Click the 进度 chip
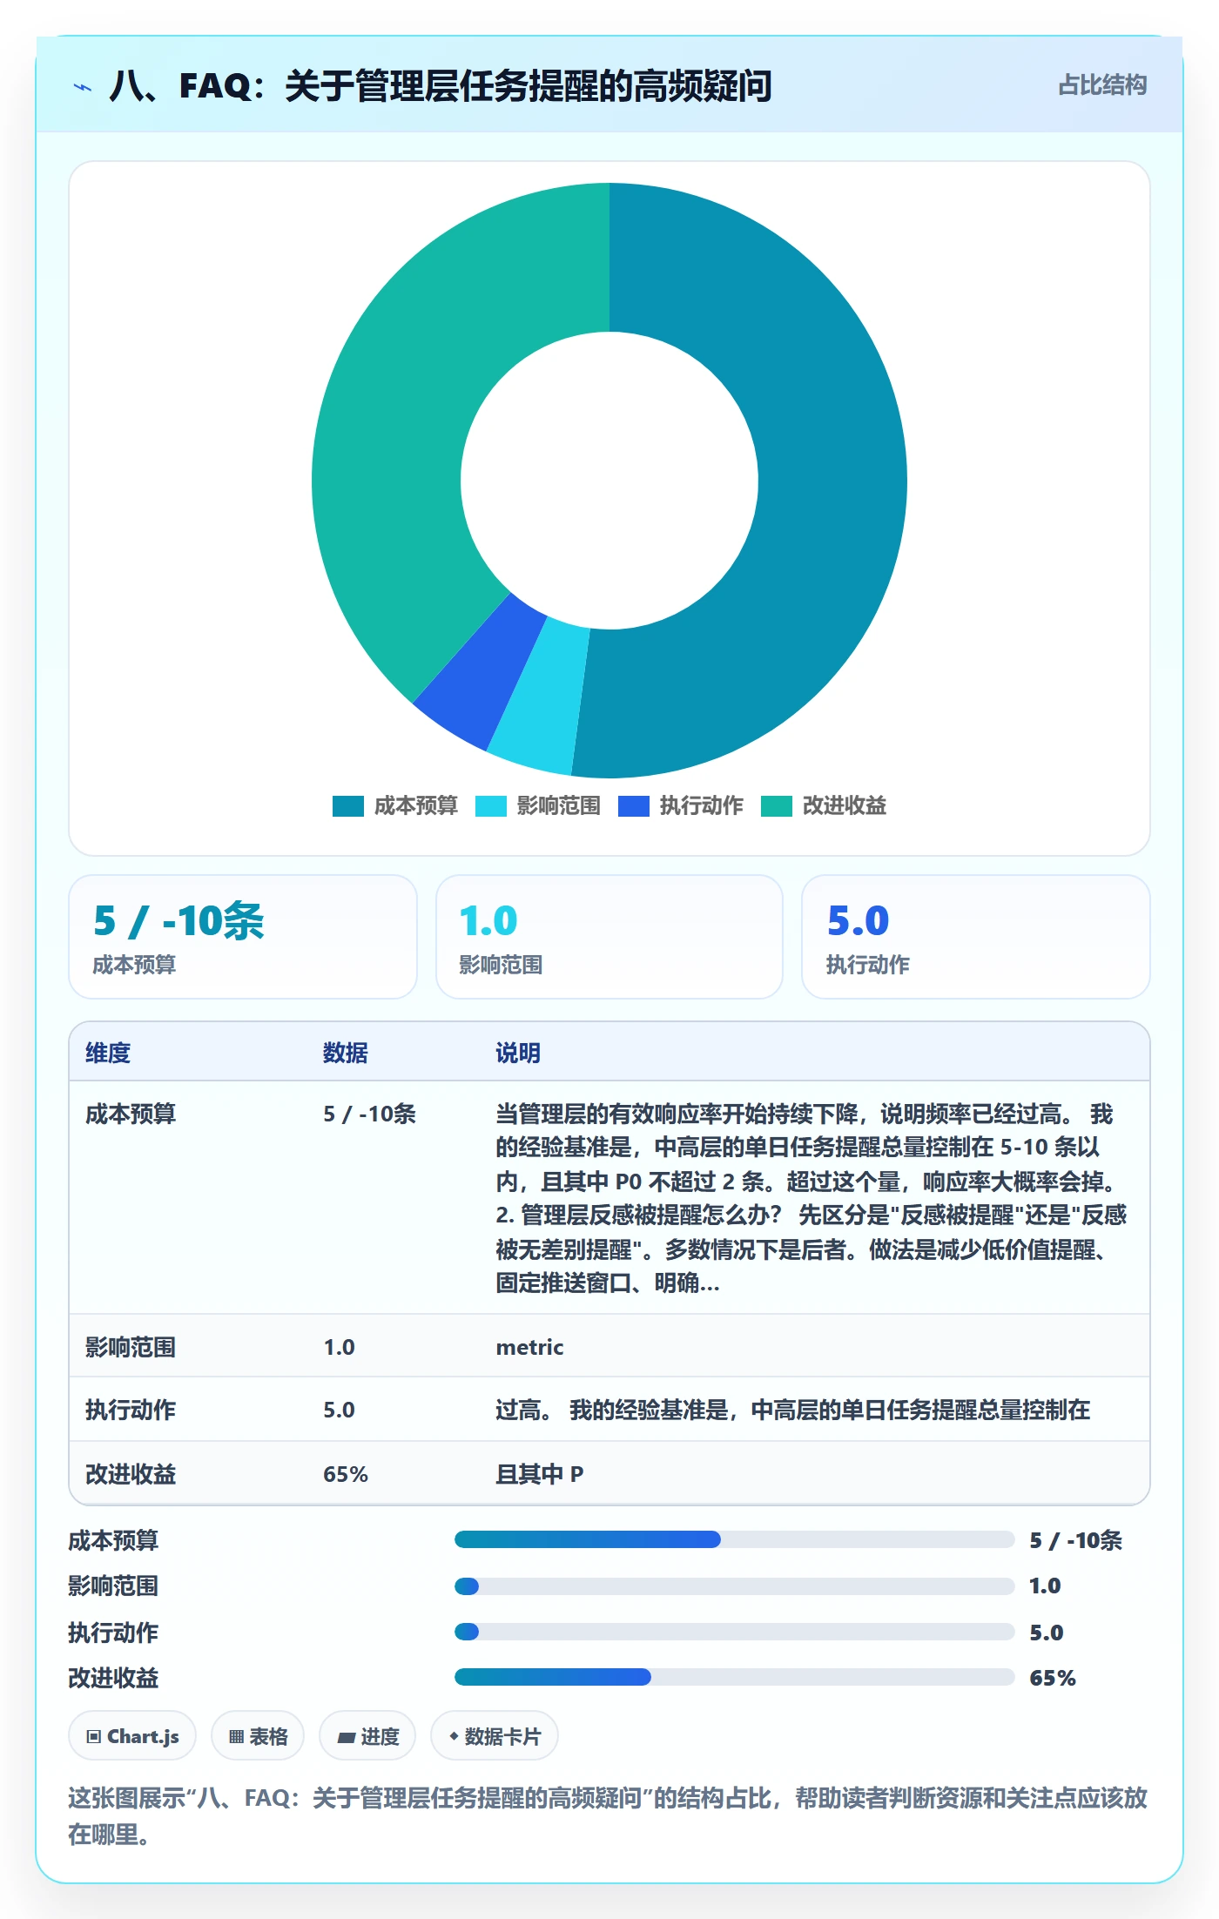This screenshot has width=1219, height=1919. tap(367, 1736)
